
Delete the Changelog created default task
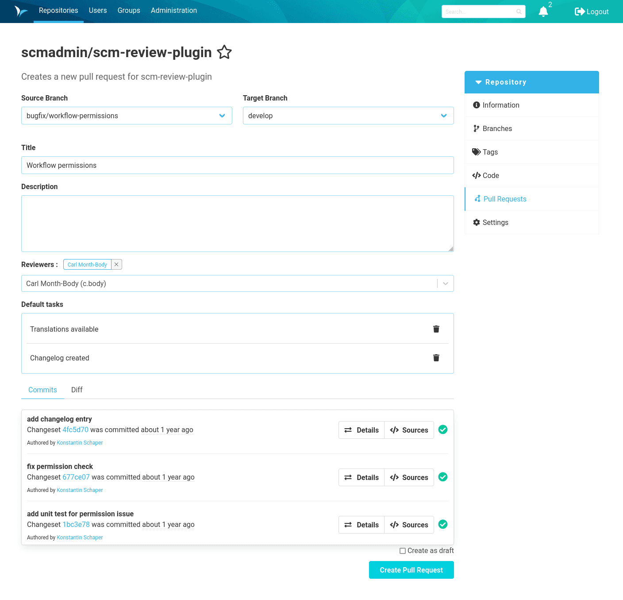pos(436,357)
